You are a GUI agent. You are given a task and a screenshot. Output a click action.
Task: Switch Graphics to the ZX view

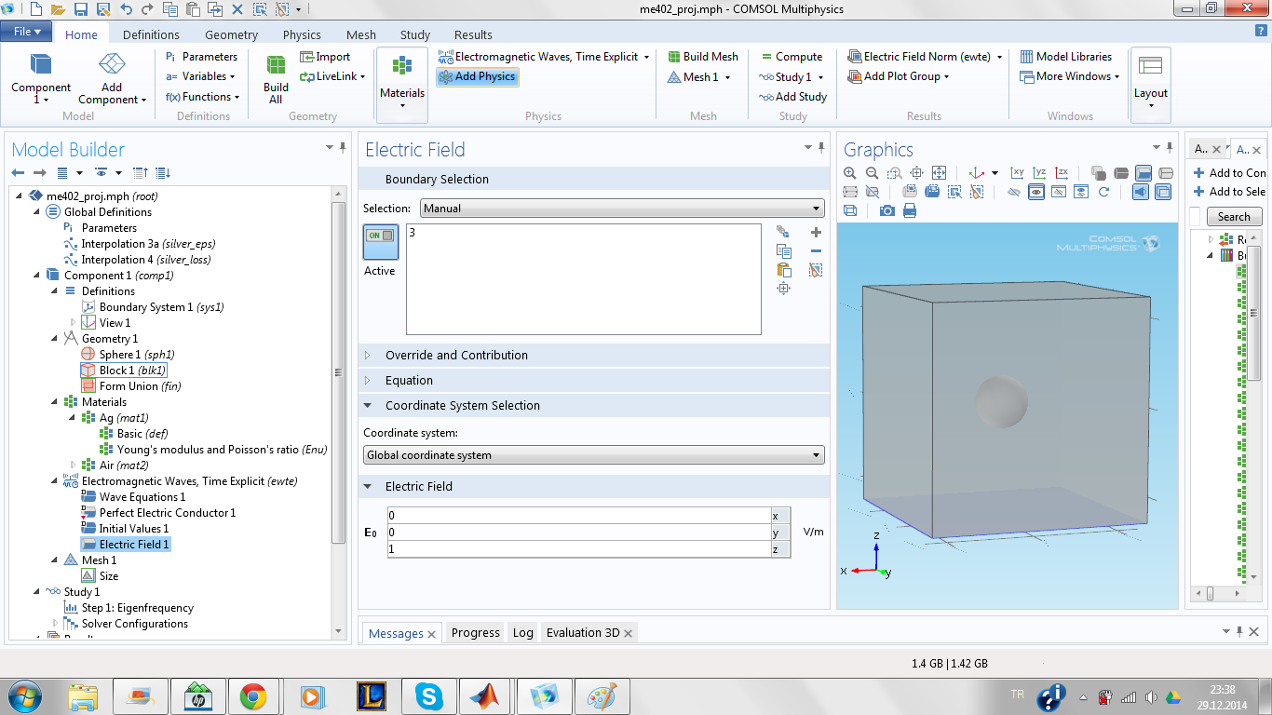(1062, 173)
